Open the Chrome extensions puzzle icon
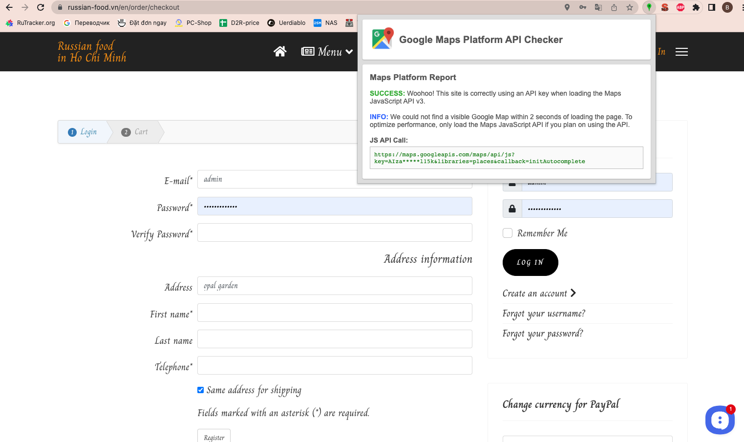The image size is (744, 442). [696, 7]
